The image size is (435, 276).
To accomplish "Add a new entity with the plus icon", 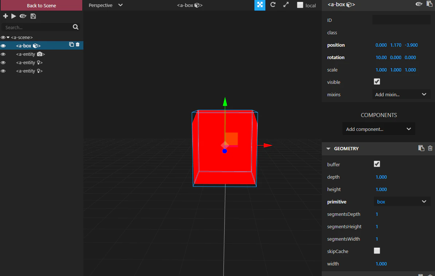I will [x=5, y=16].
